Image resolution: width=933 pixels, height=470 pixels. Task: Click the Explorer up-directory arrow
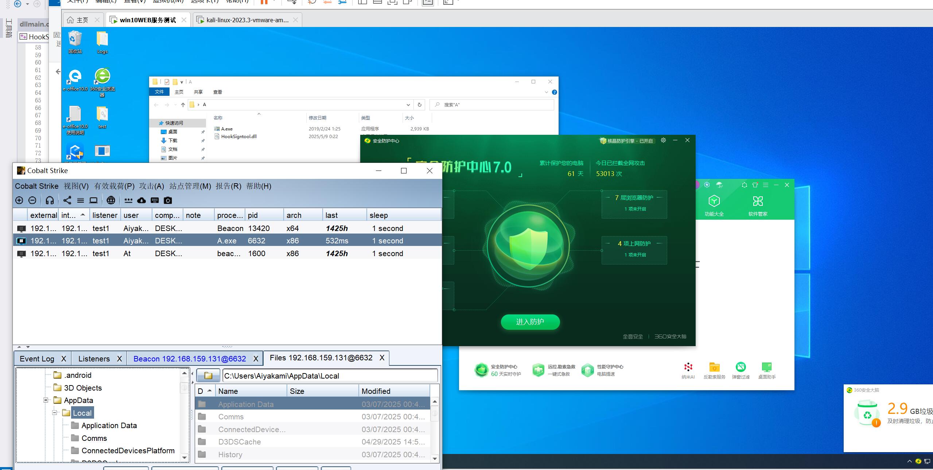183,105
